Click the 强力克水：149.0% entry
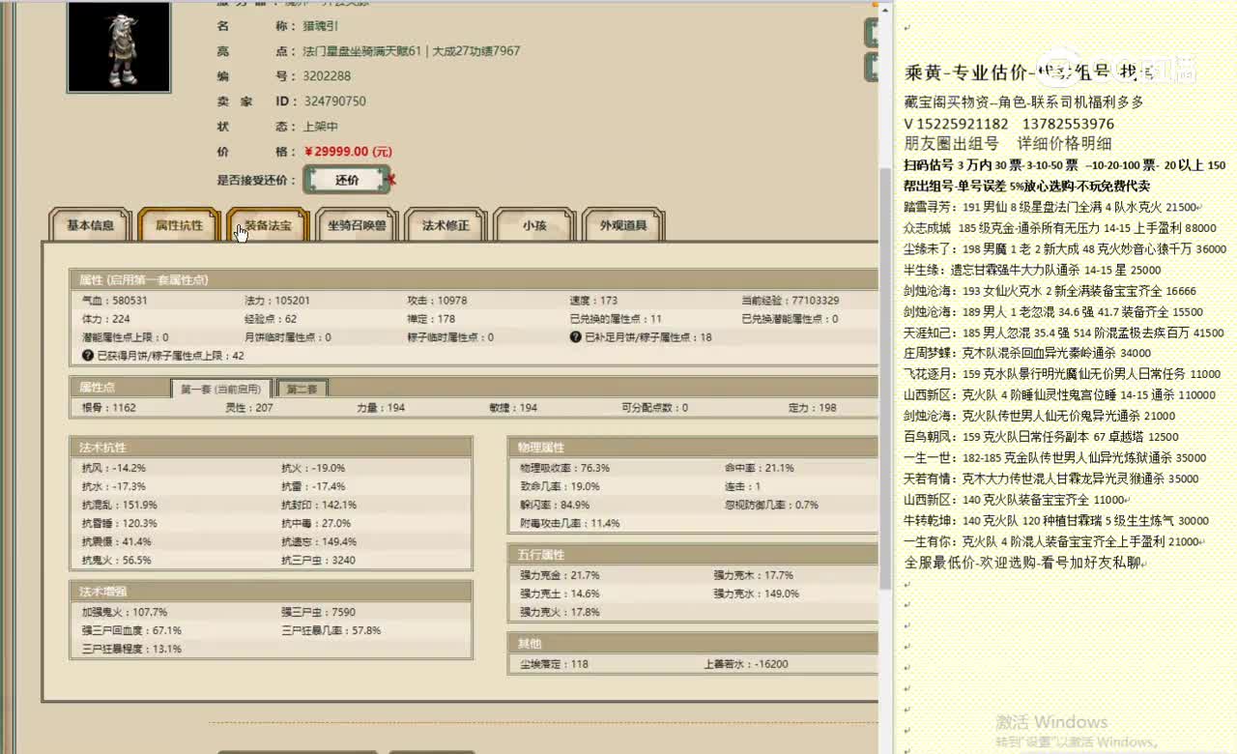The width and height of the screenshot is (1237, 754). pyautogui.click(x=757, y=594)
